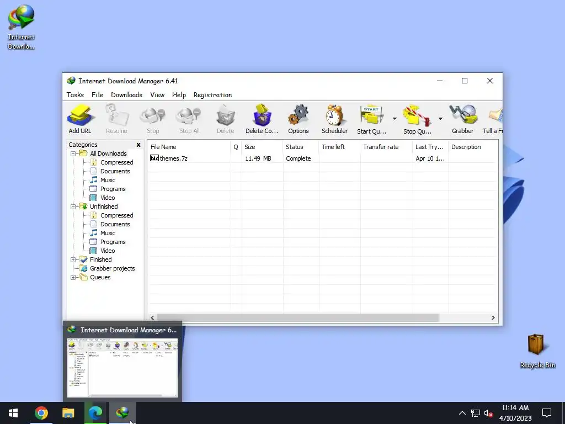The width and height of the screenshot is (565, 424).
Task: Click the Complete status cell
Action: point(299,158)
